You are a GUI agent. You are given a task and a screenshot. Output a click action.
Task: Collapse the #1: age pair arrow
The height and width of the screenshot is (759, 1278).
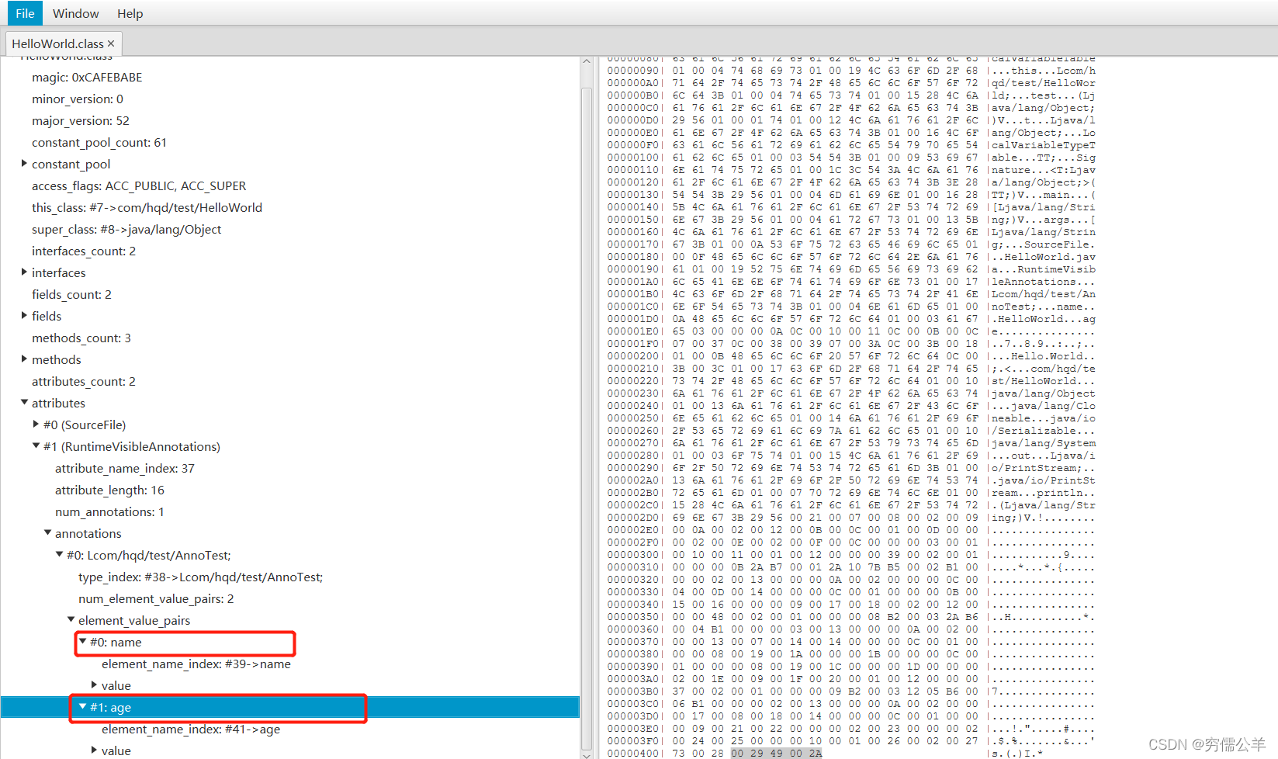pyautogui.click(x=82, y=707)
